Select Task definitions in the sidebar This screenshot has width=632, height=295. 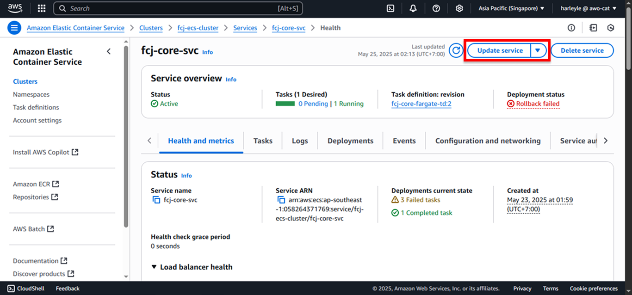[36, 107]
